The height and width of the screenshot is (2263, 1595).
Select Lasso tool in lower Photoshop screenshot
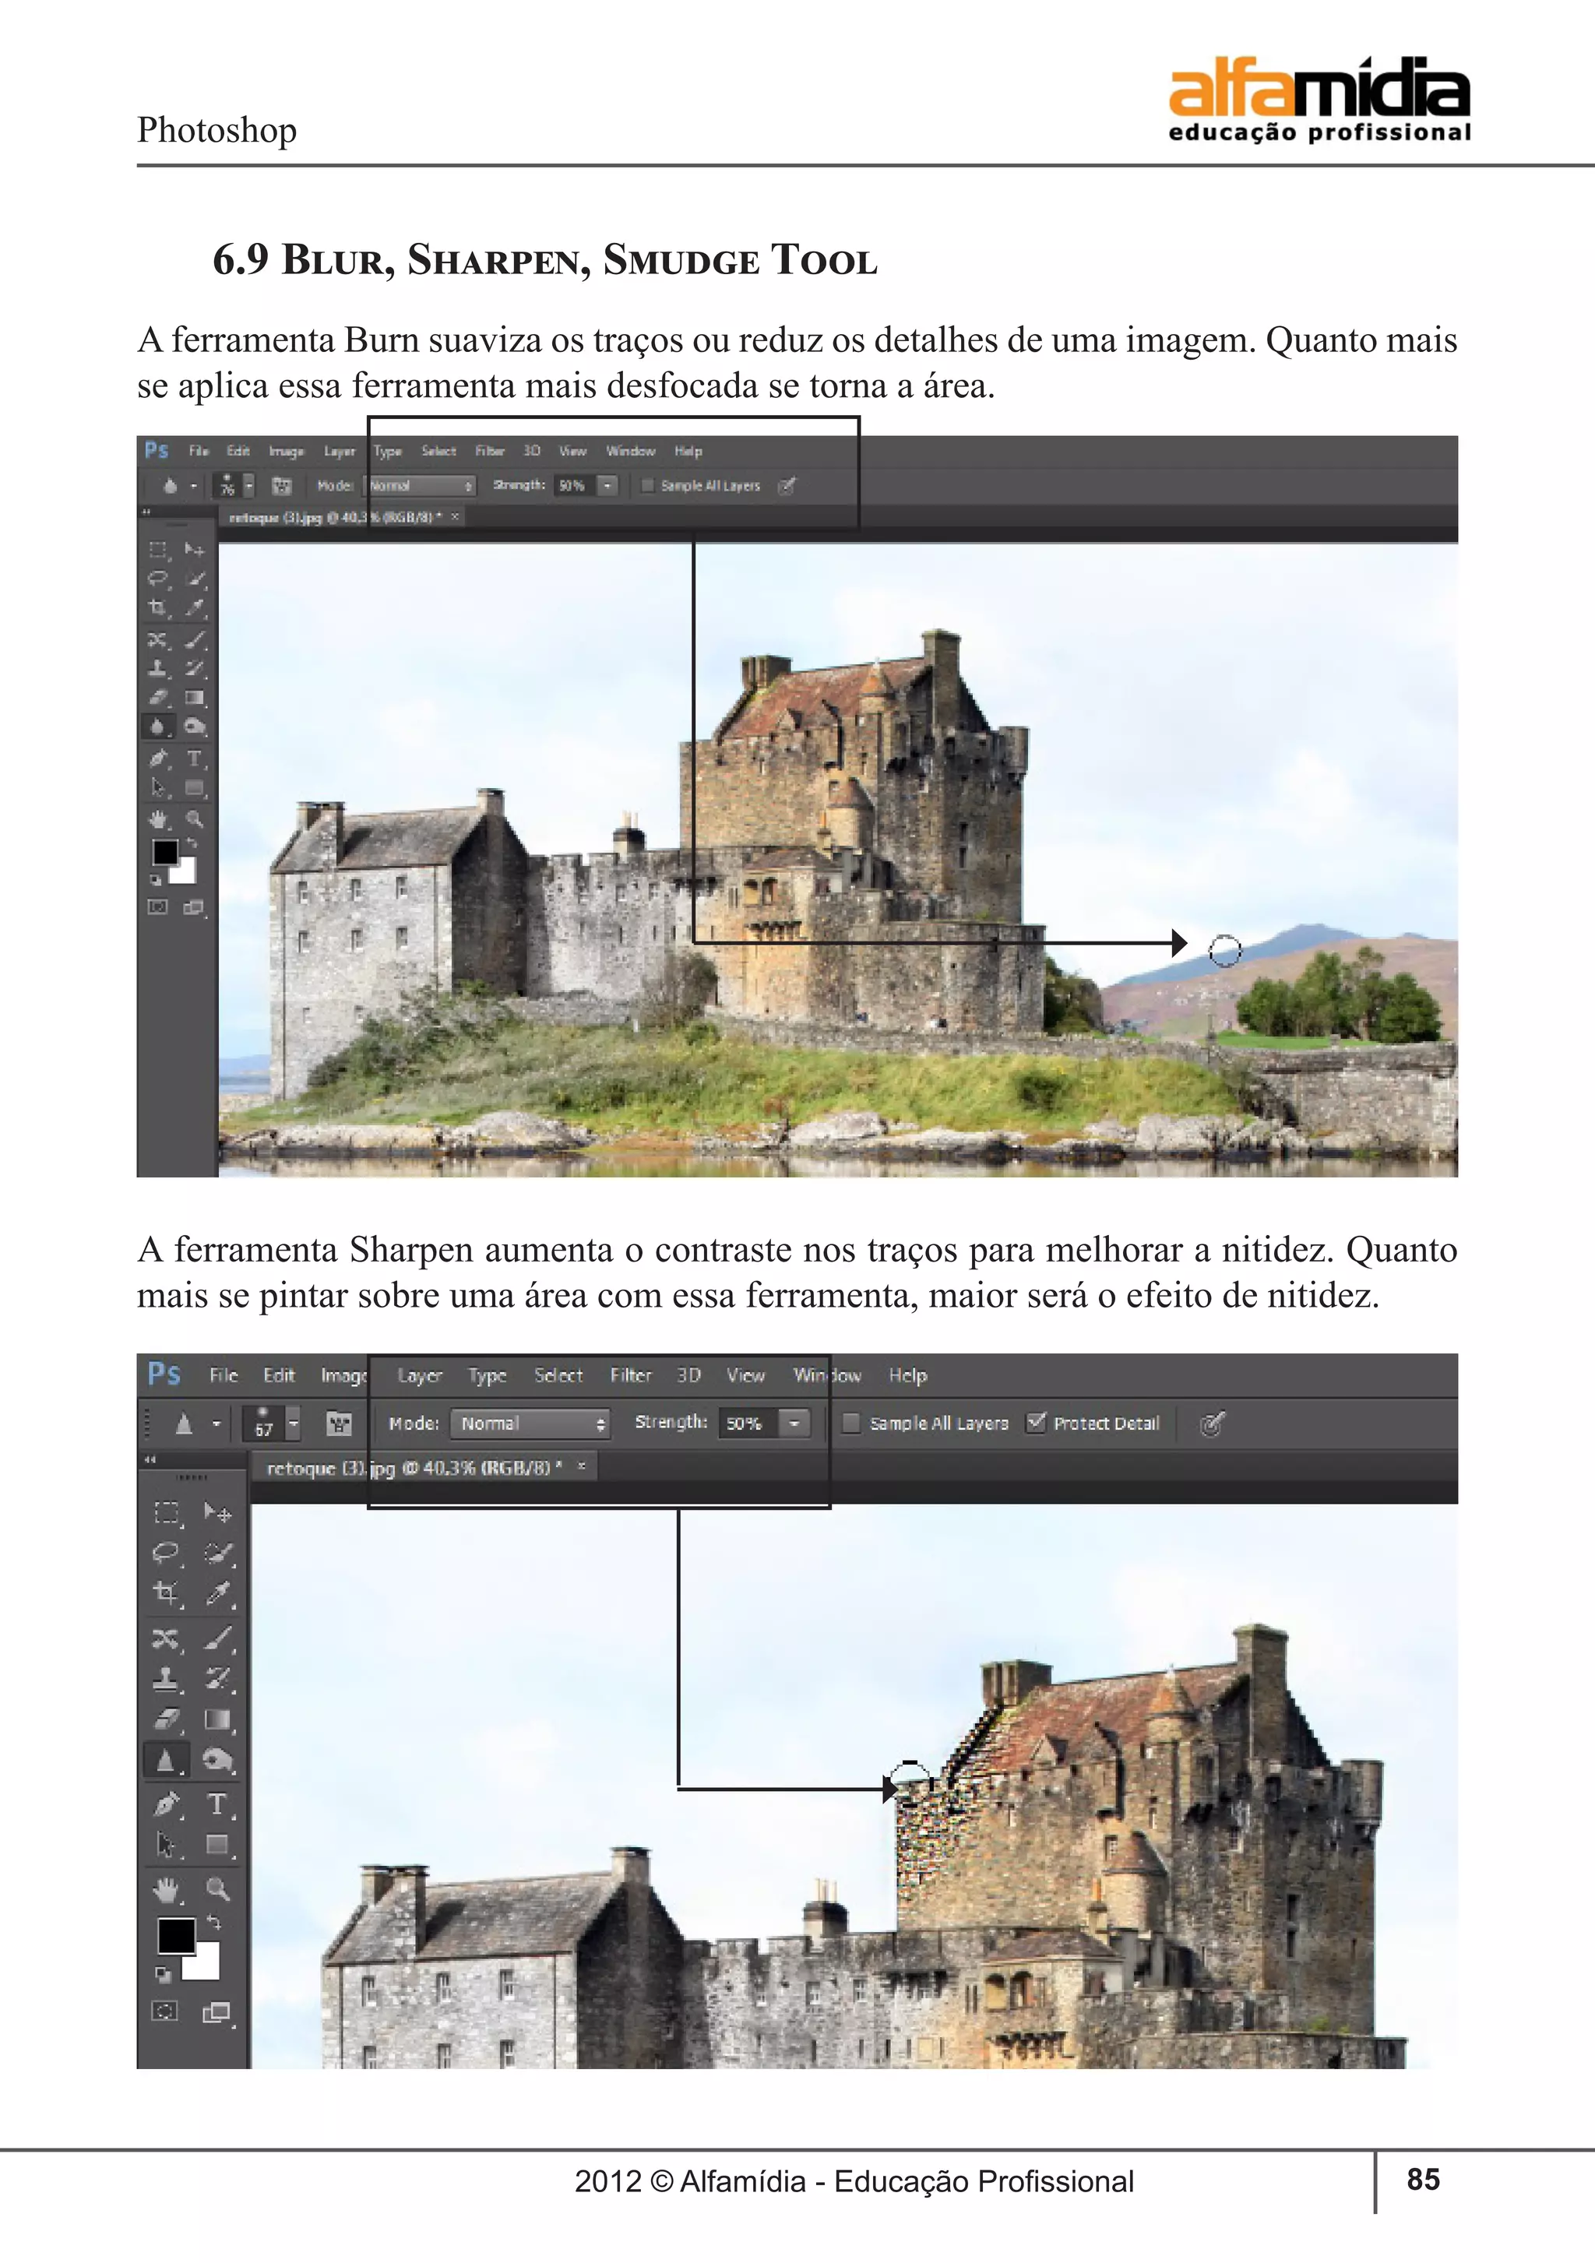click(166, 1554)
